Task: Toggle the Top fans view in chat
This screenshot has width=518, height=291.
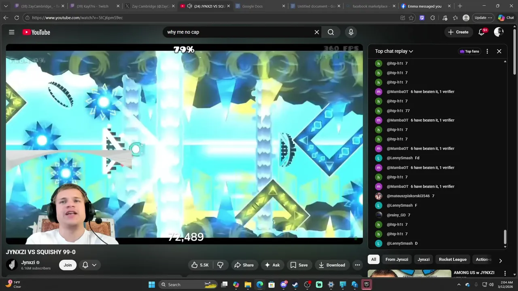Action: pyautogui.click(x=469, y=51)
